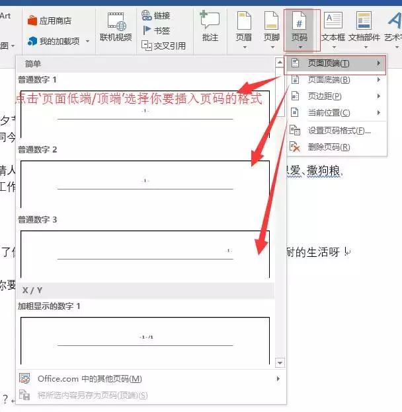The image size is (402, 412).
Task: Click the save selection as page number icon
Action: point(24,395)
